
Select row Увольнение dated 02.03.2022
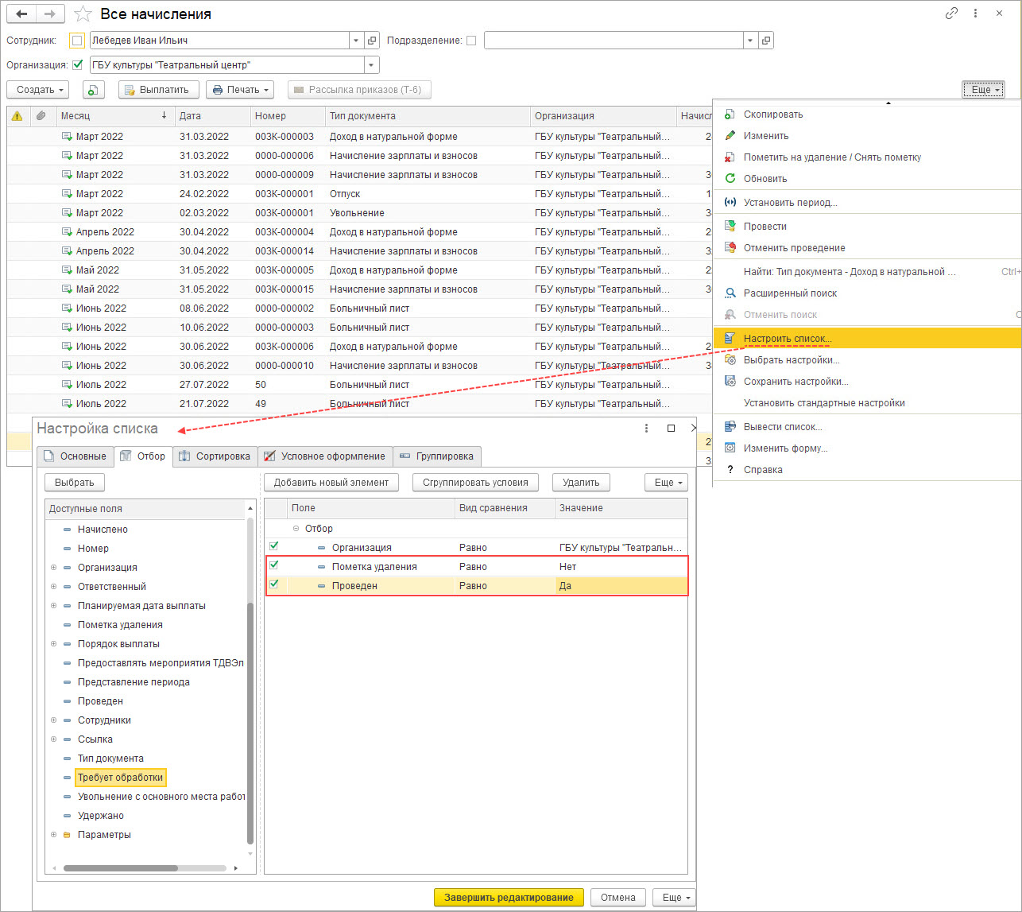(x=358, y=213)
